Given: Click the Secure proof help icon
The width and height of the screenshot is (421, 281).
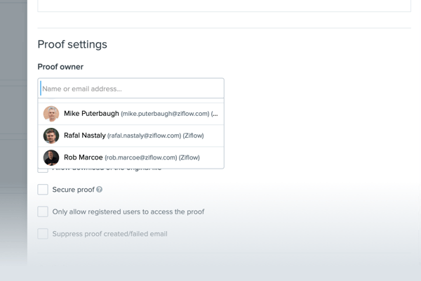Looking at the screenshot, I should coord(100,190).
